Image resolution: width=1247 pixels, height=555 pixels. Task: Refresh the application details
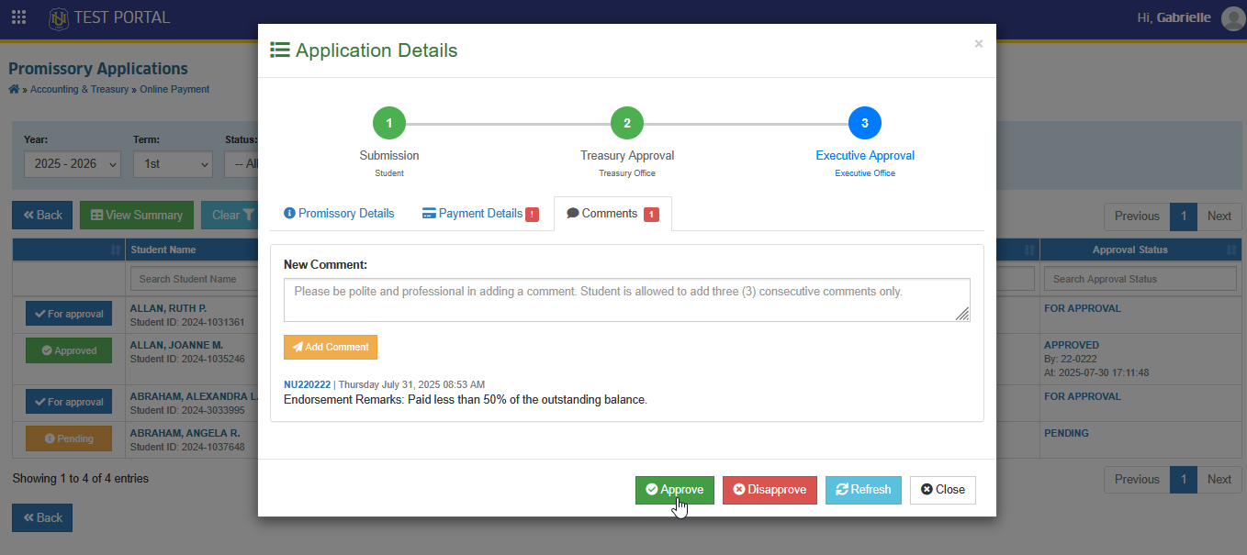pyautogui.click(x=863, y=490)
